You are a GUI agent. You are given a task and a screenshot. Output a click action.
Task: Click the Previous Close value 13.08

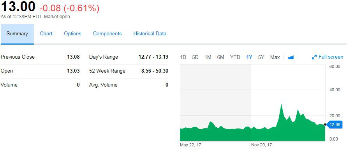point(73,57)
